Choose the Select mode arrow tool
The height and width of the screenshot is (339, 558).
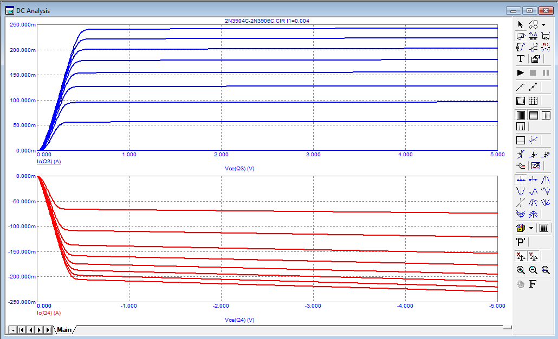point(521,24)
